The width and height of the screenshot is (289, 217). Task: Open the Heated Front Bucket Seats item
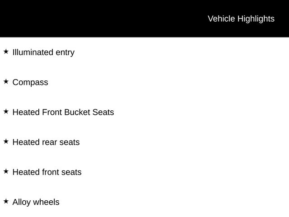(63, 112)
